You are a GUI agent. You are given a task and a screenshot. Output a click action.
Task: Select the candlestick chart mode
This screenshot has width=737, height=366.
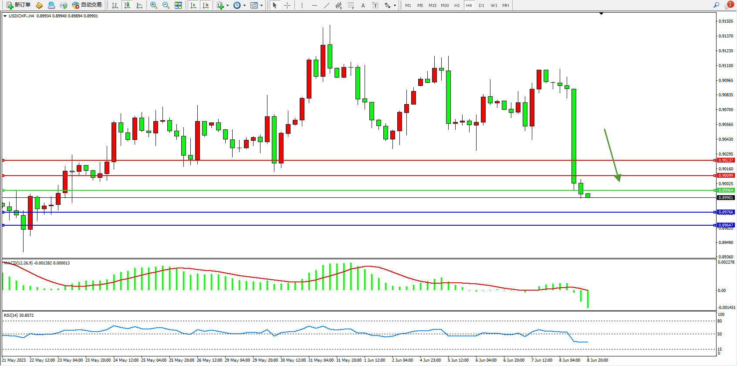click(127, 5)
